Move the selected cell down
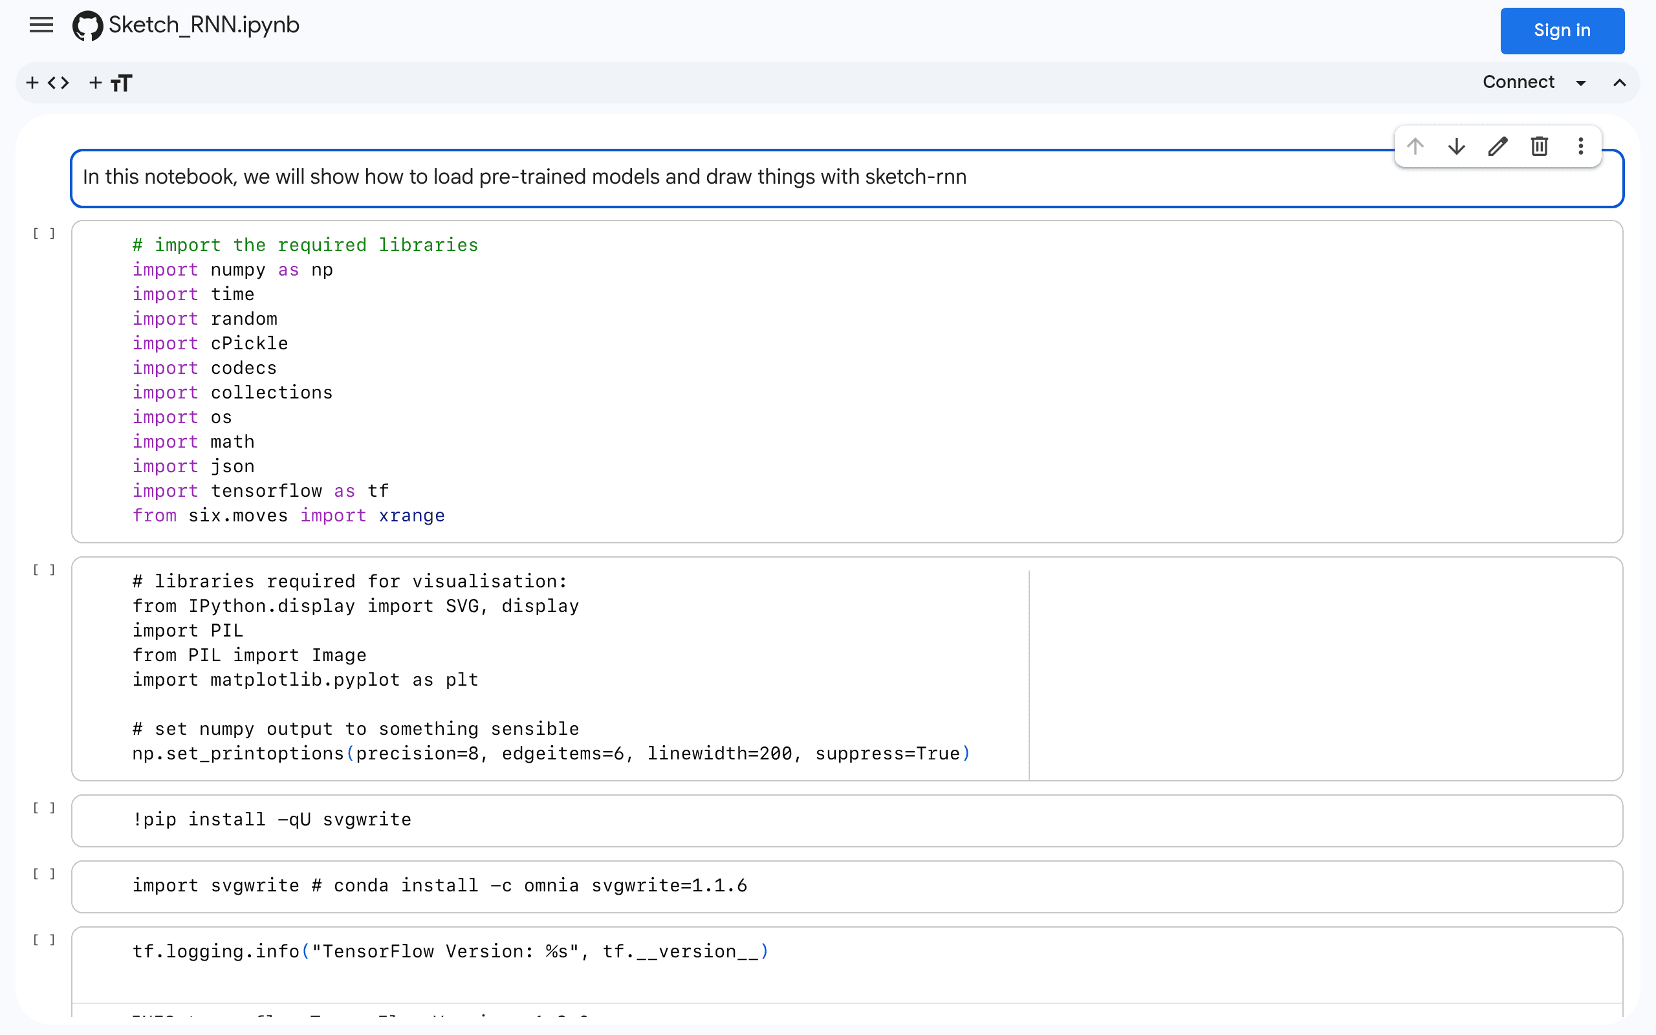 (x=1456, y=146)
